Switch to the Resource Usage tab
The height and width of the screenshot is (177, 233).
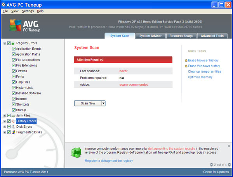pyautogui.click(x=181, y=36)
